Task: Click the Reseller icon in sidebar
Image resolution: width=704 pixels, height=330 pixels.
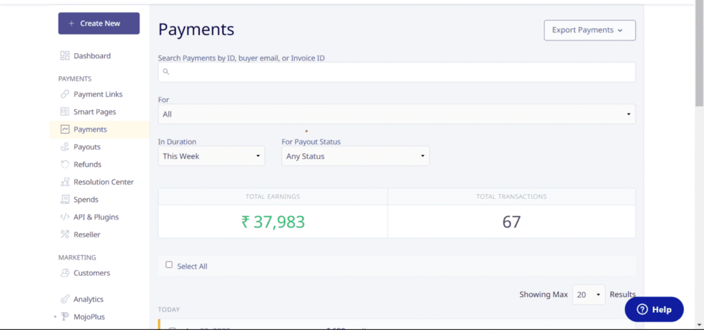Action: [65, 235]
